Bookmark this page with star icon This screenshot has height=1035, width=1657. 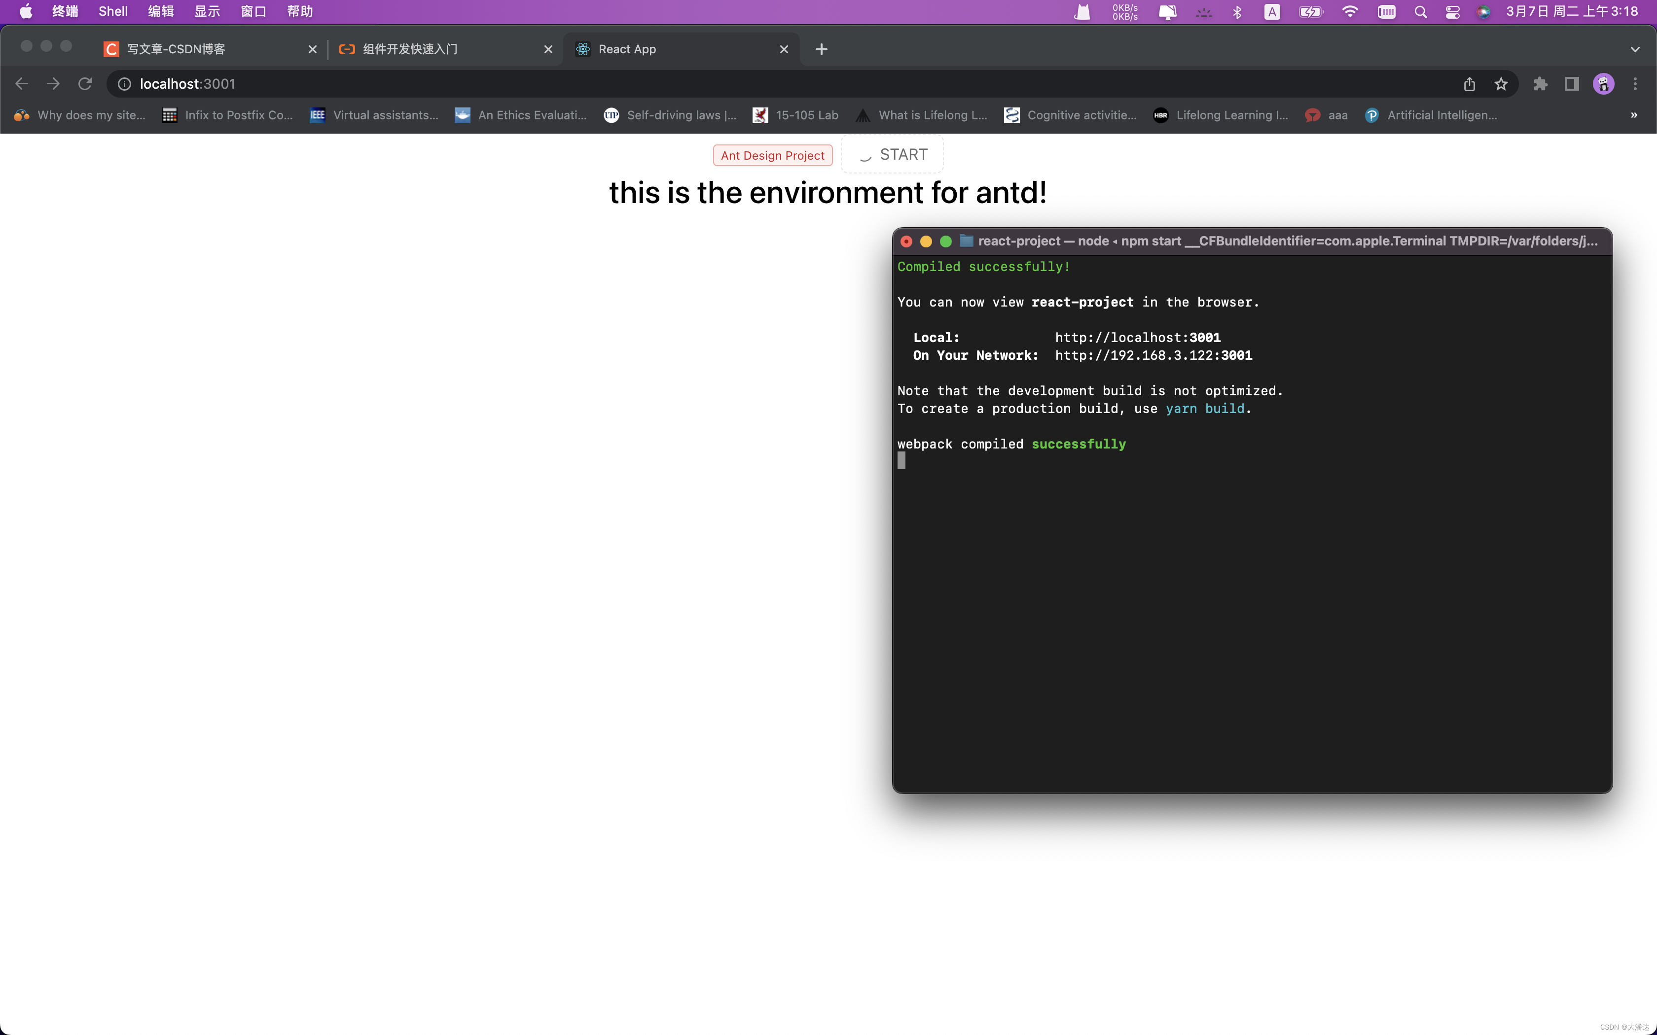1501,83
